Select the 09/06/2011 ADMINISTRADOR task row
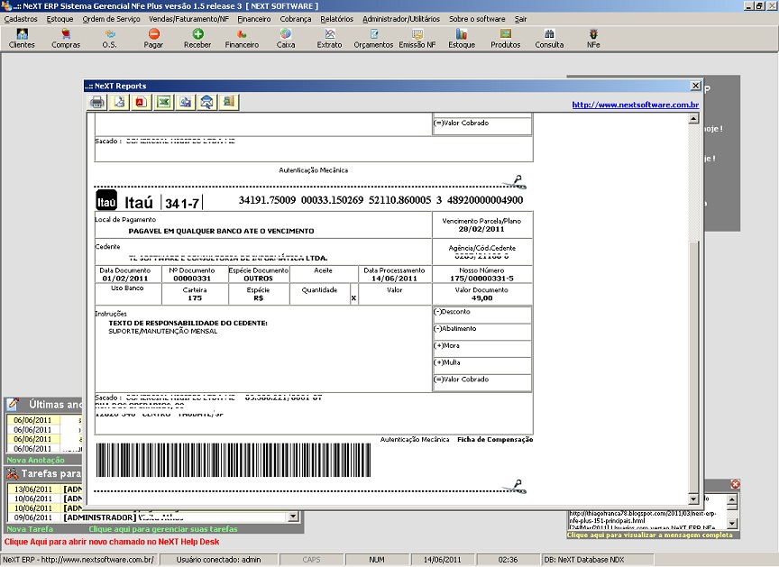The height and width of the screenshot is (567, 779). [x=148, y=517]
